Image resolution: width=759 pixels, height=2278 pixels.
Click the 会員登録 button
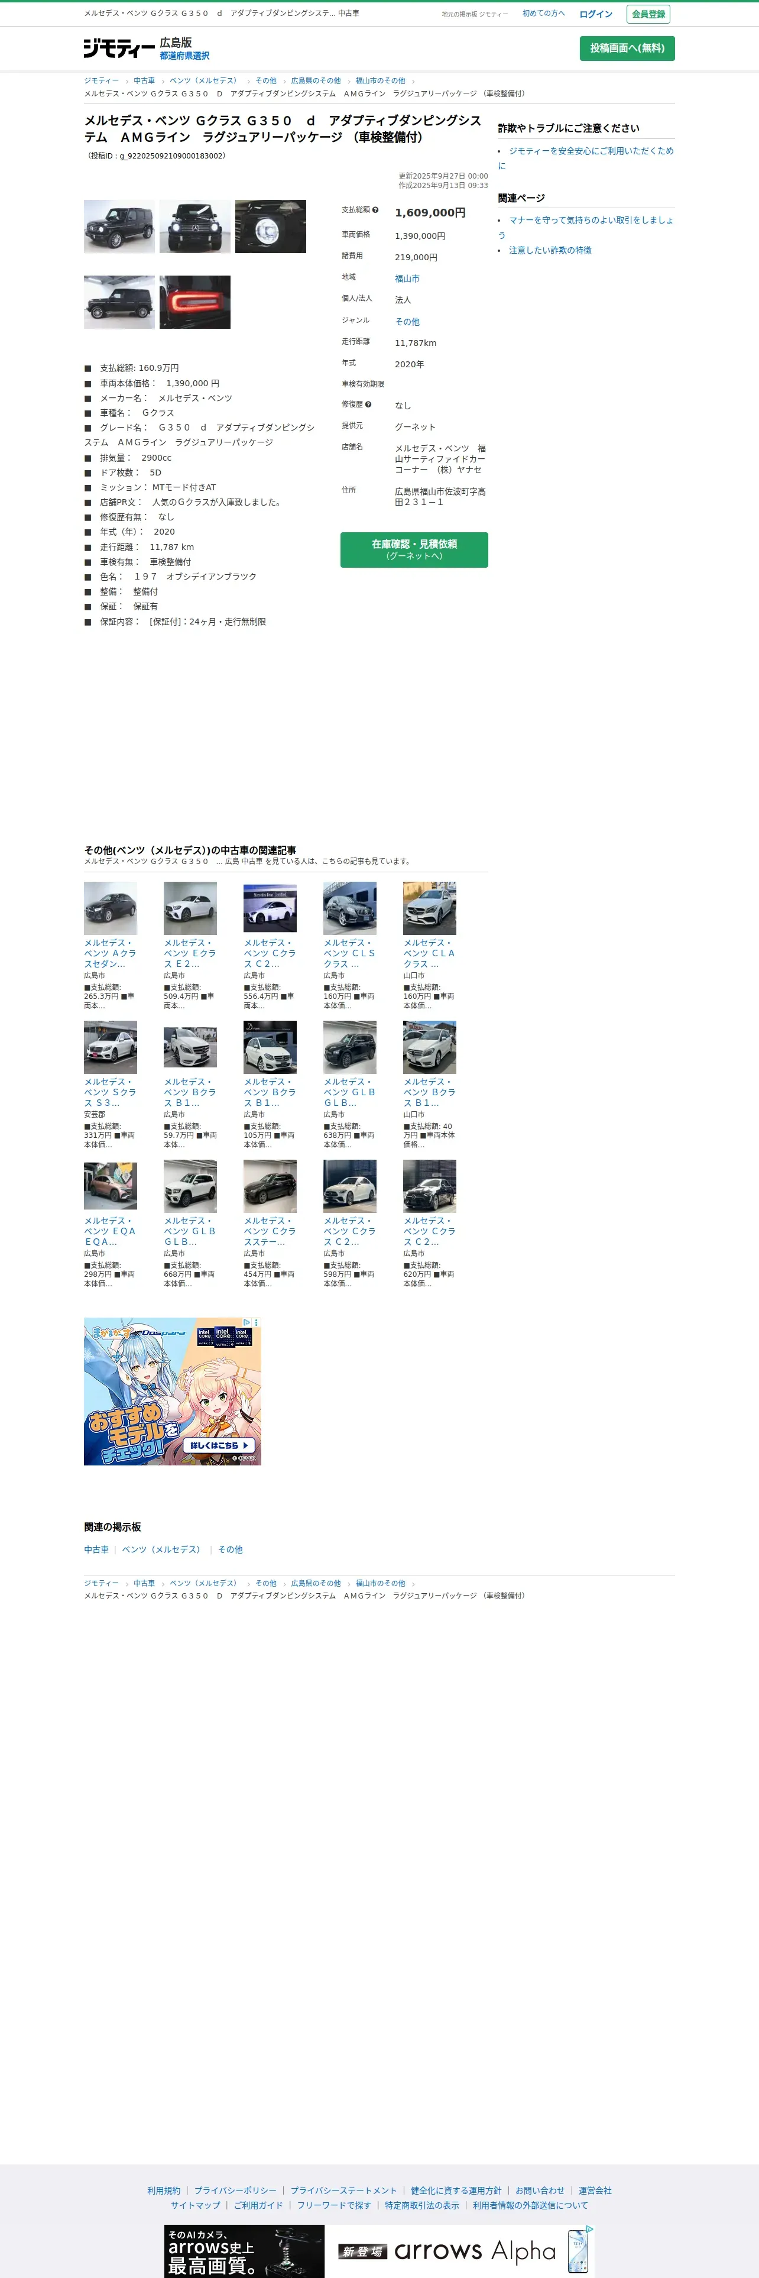[648, 14]
